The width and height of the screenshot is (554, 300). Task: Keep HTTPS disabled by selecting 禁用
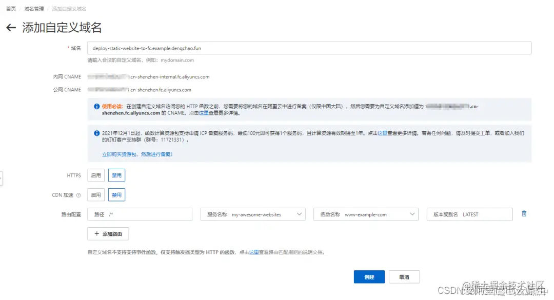pos(116,175)
